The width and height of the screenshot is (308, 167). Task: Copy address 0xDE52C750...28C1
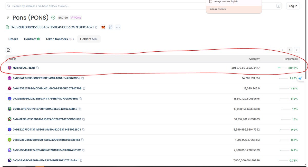[83, 129]
